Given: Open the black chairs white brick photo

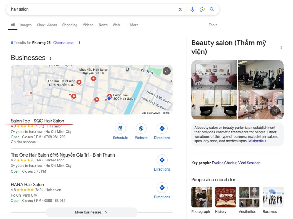Looking at the screenshot, I should 214,105.
